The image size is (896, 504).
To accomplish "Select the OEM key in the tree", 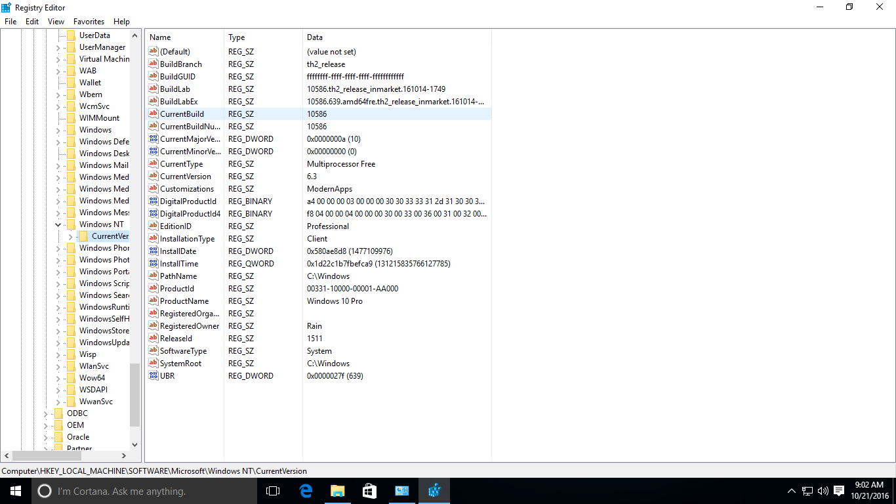I will [75, 425].
